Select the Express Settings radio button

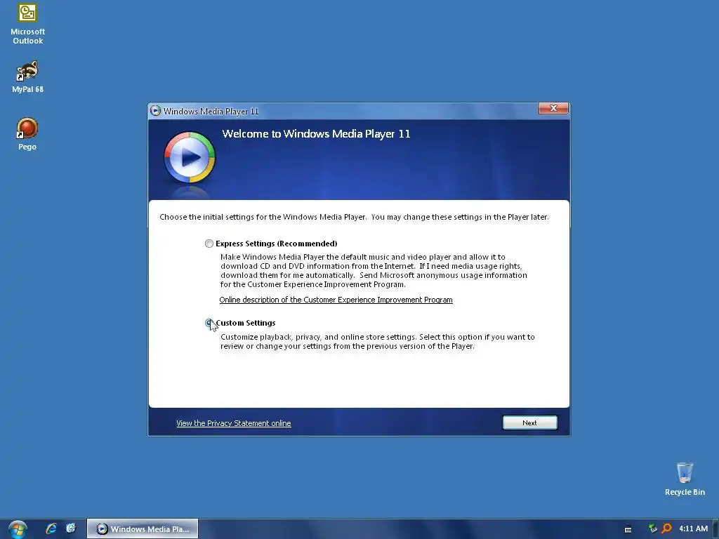(209, 244)
